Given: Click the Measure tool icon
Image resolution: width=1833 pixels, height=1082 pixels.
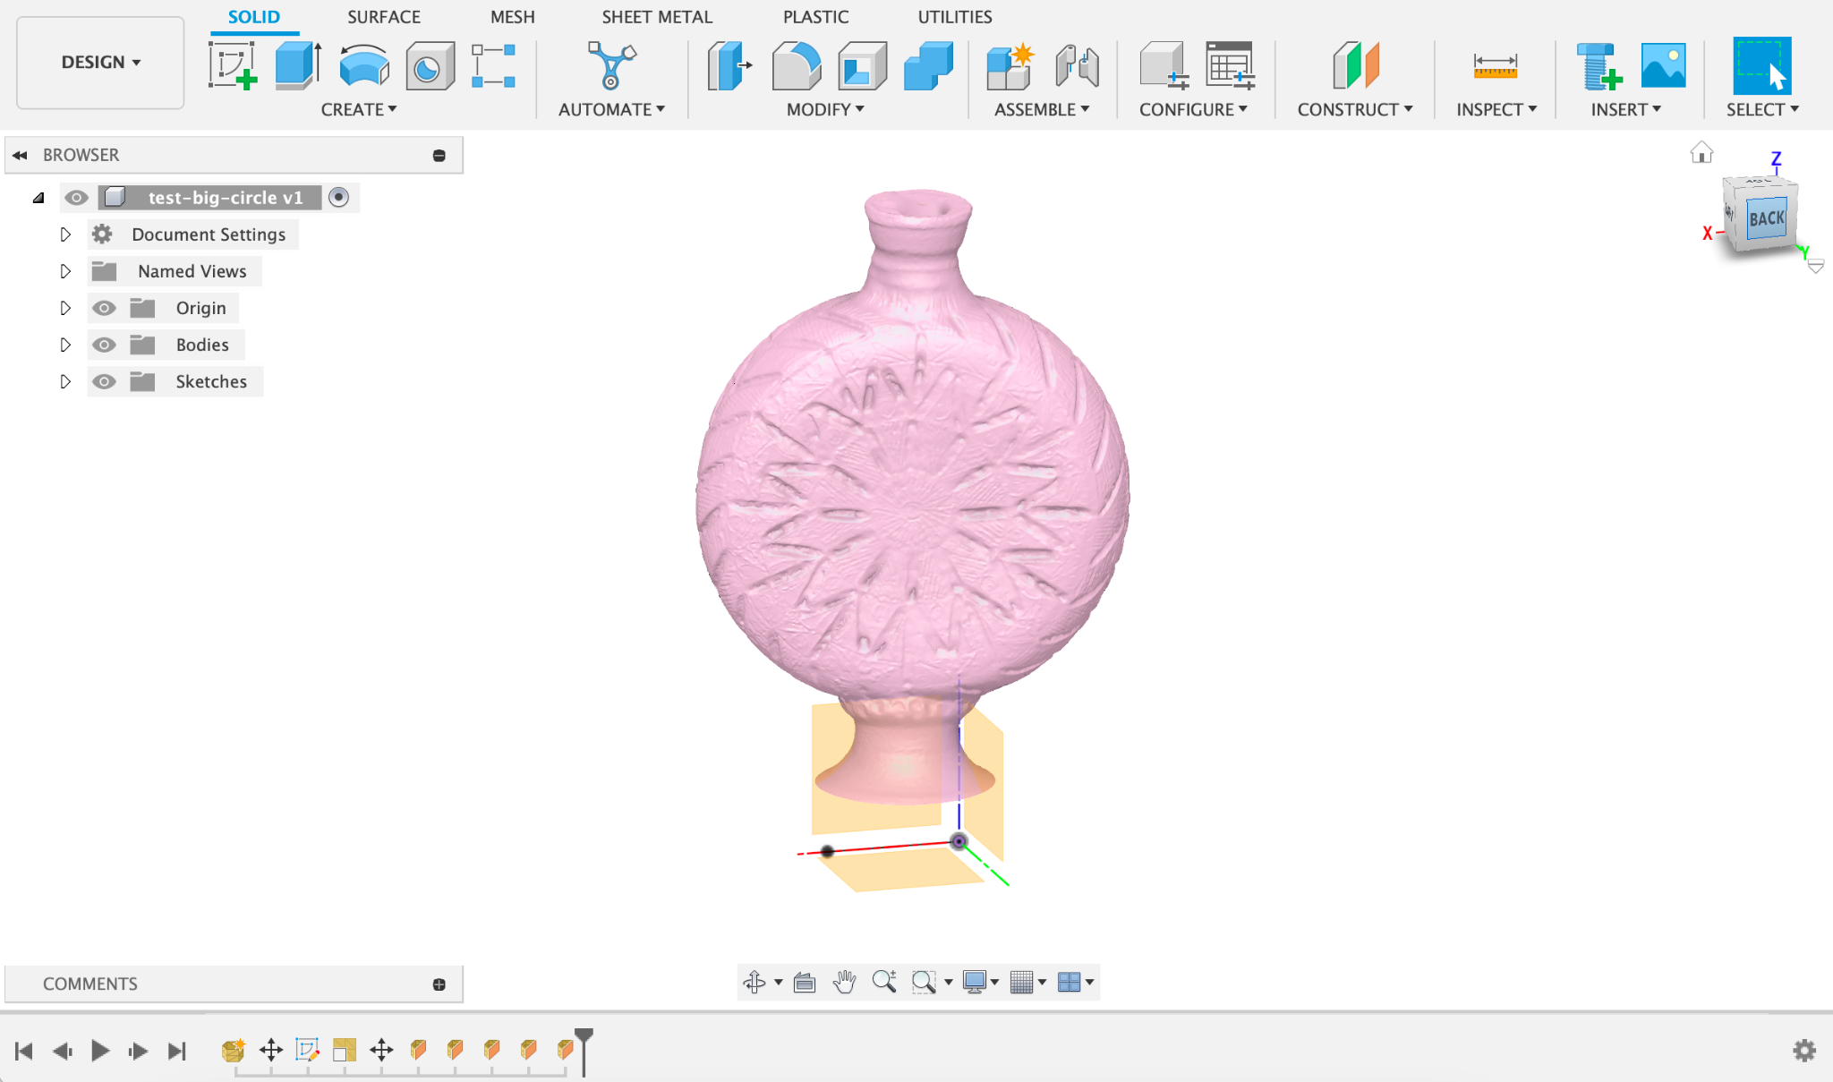Looking at the screenshot, I should 1495,66.
